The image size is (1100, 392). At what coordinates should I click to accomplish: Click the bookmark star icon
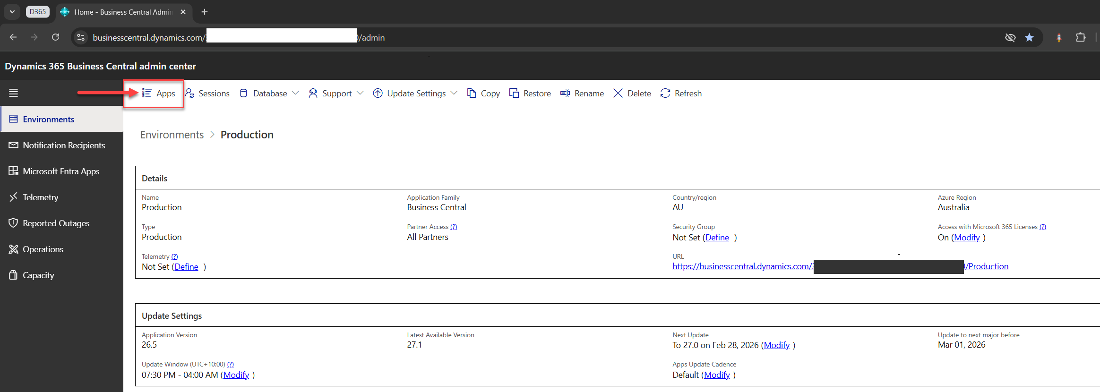click(x=1030, y=37)
